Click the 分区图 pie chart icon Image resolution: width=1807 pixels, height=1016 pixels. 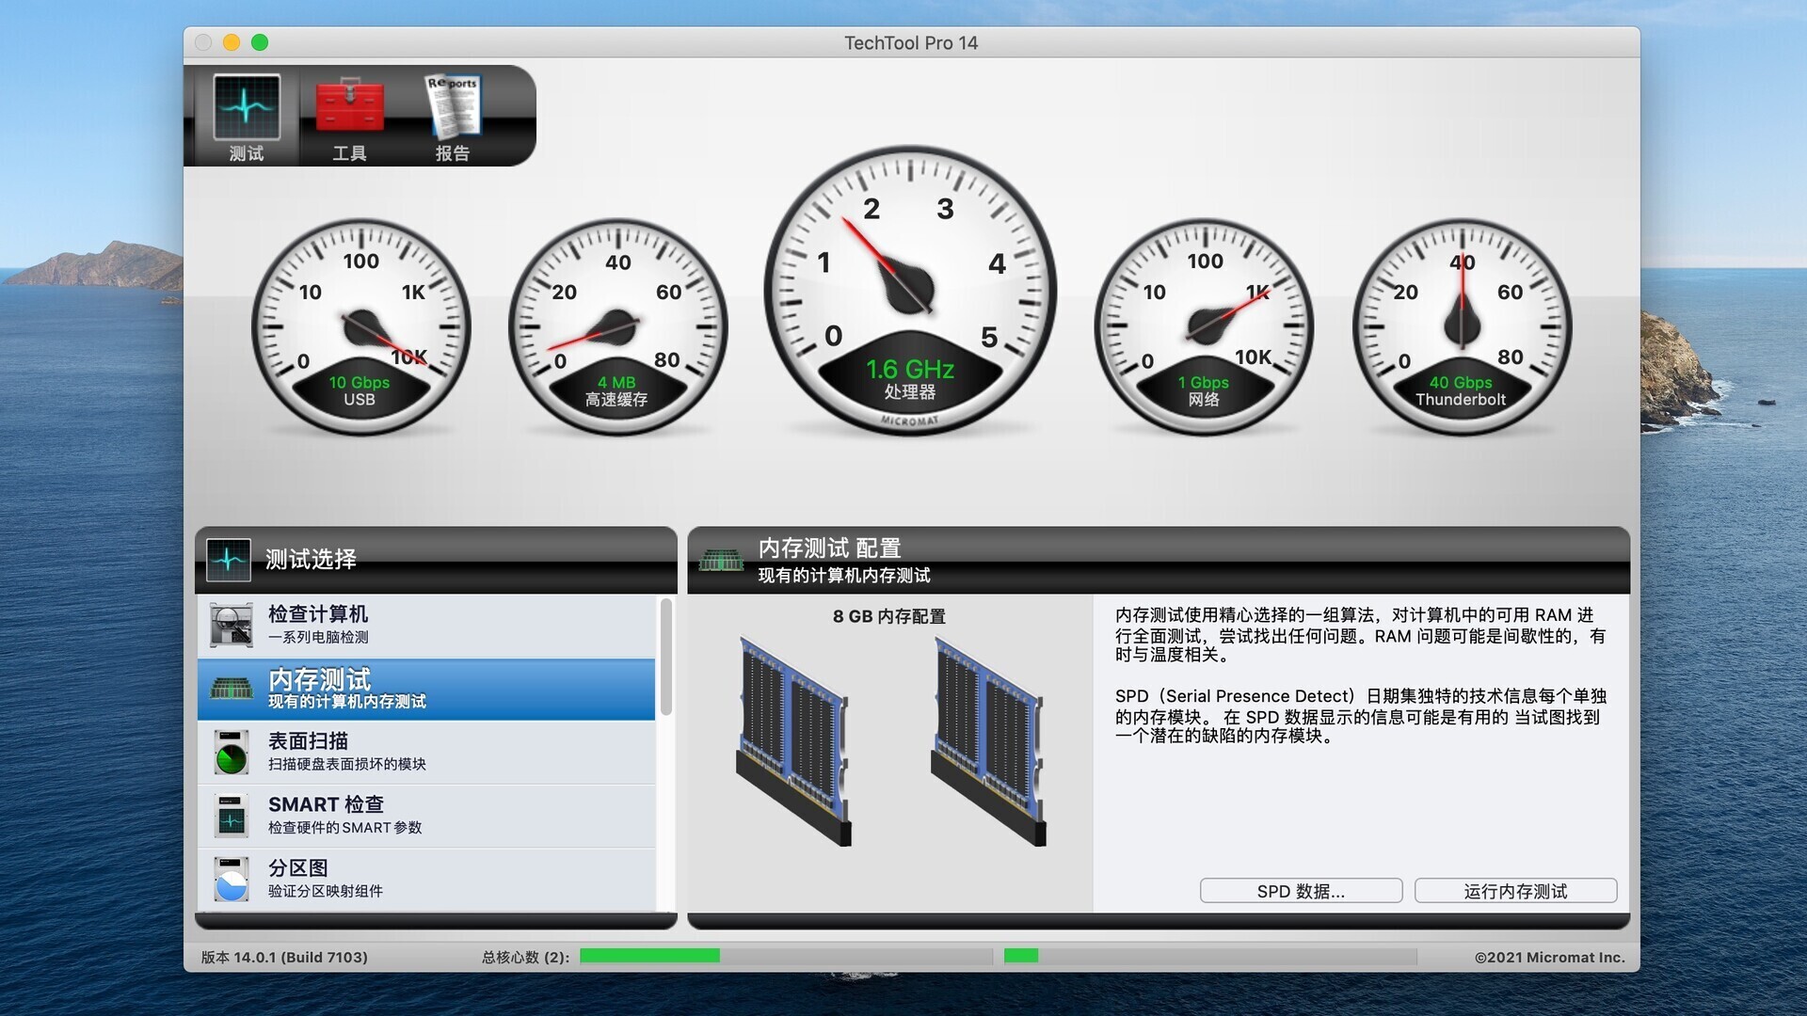231,879
